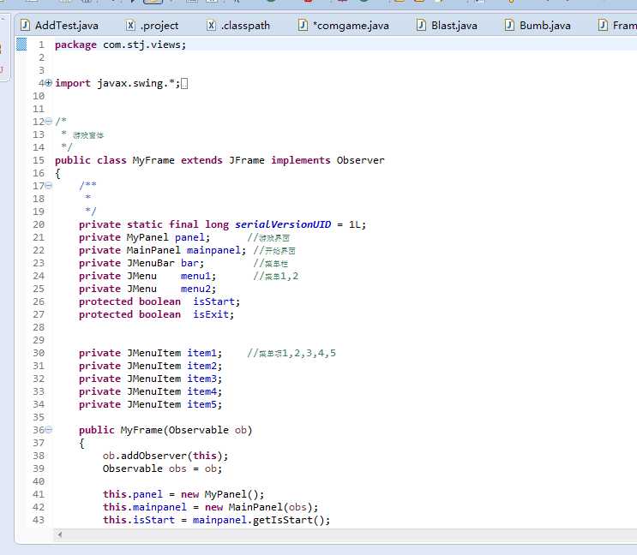Click the 'item2' JMenuItem field

tap(201, 366)
